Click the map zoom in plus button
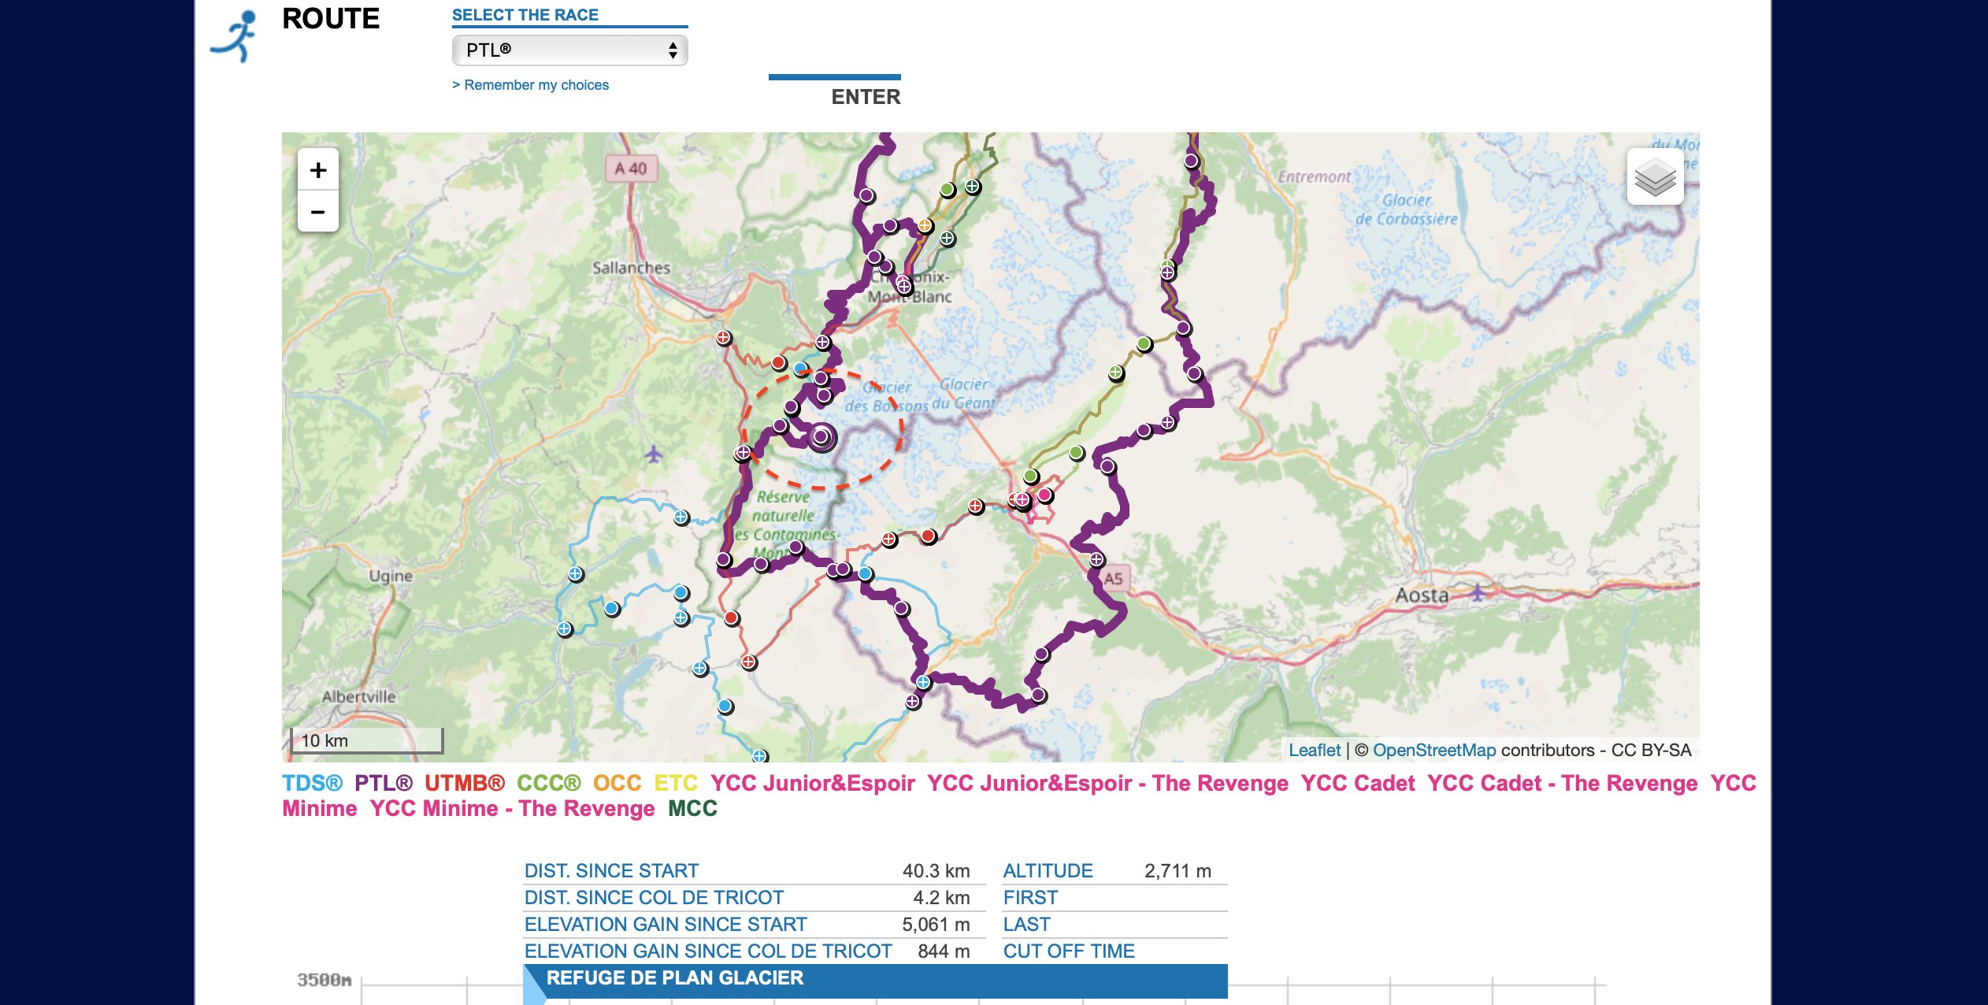This screenshot has height=1005, width=1988. coord(318,170)
